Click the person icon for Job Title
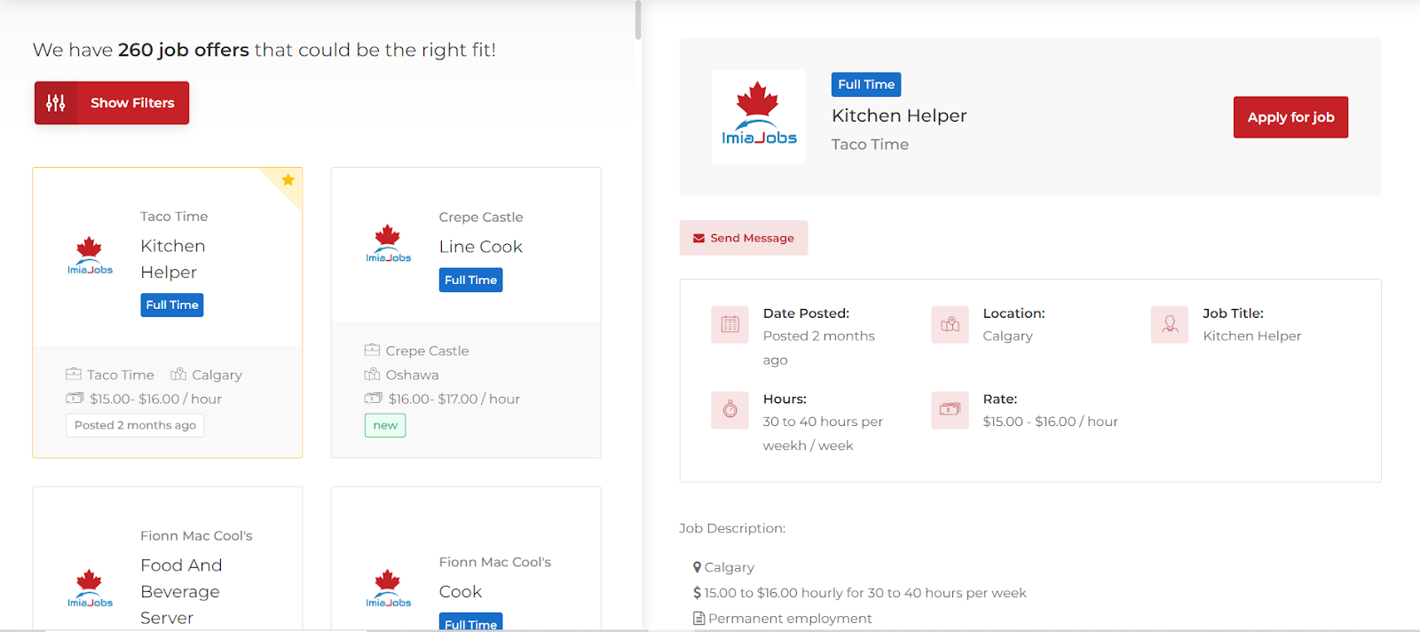 pyautogui.click(x=1170, y=324)
